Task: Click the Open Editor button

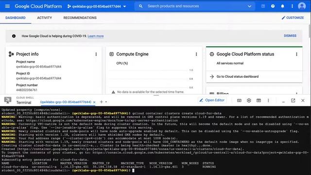Action: click(x=212, y=100)
